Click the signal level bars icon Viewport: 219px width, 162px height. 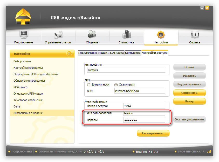(x=209, y=152)
